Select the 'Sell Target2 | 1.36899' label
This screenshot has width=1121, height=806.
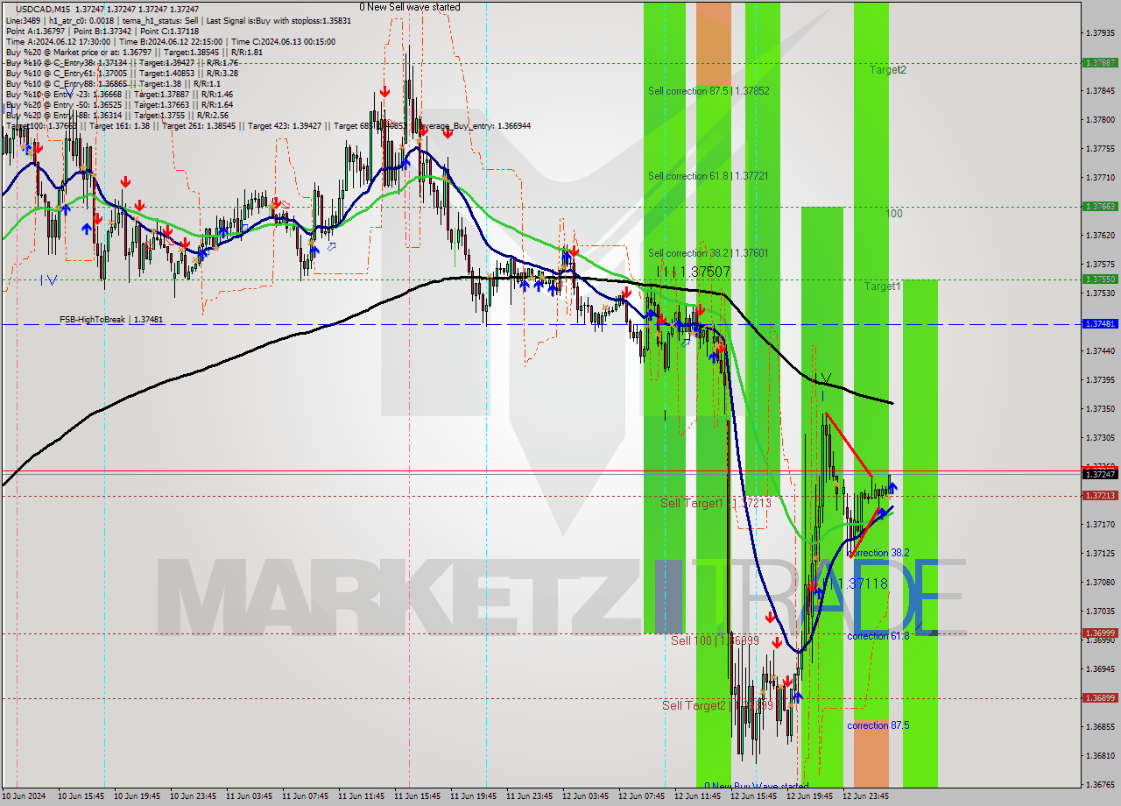tap(717, 705)
